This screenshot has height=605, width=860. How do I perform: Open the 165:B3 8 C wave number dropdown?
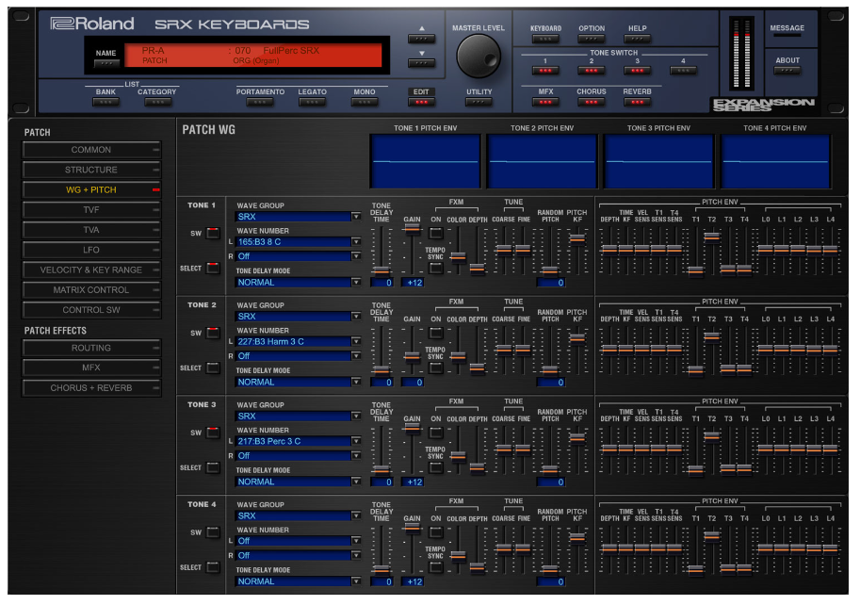[x=299, y=242]
